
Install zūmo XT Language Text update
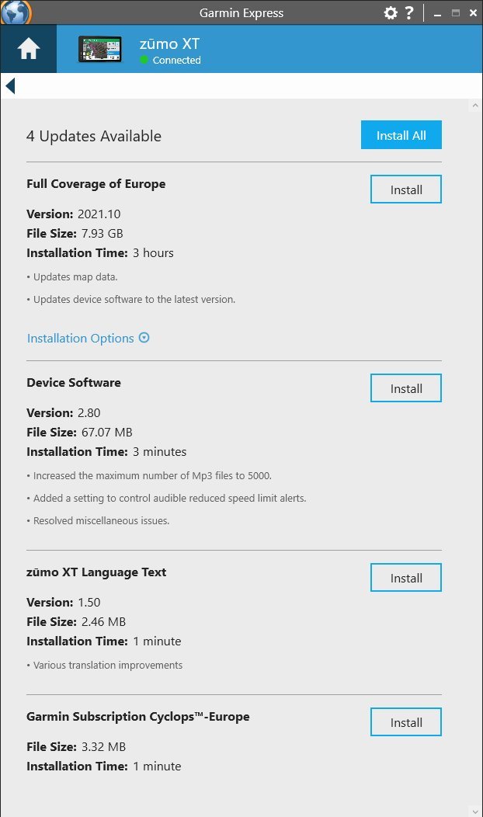tap(406, 577)
